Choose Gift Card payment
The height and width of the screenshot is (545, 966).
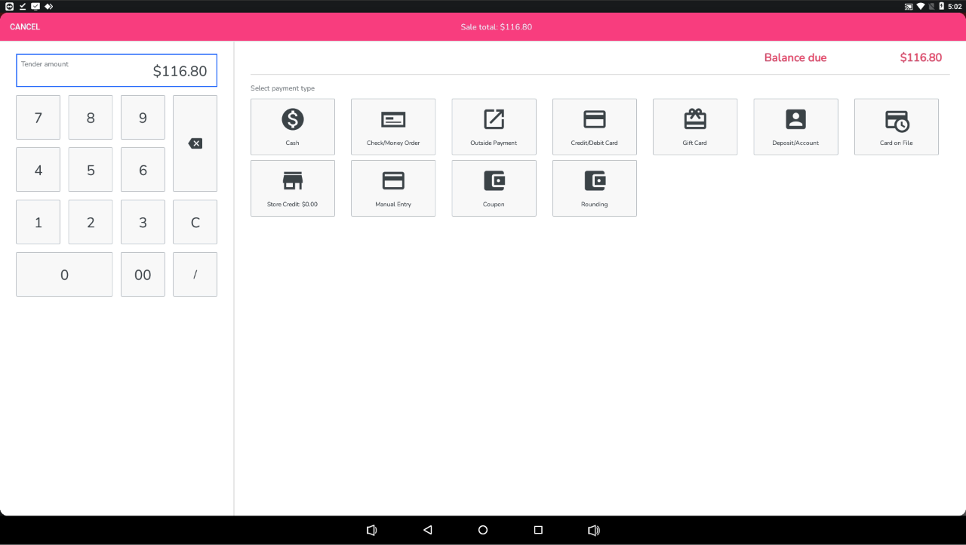[x=694, y=127]
